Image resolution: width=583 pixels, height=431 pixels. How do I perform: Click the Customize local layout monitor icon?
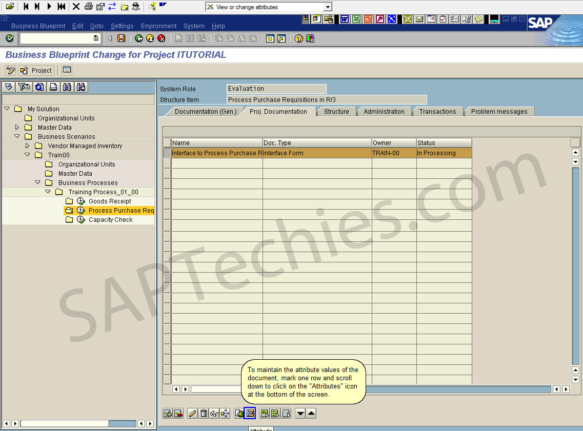[x=310, y=38]
